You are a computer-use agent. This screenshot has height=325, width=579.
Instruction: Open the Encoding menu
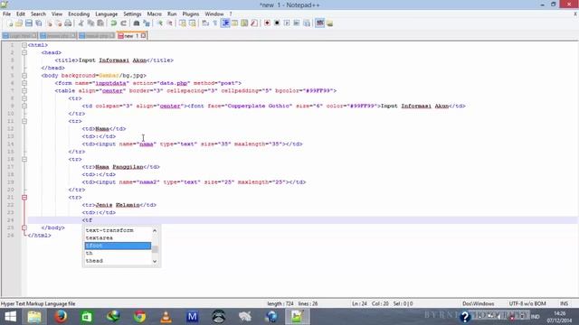79,14
